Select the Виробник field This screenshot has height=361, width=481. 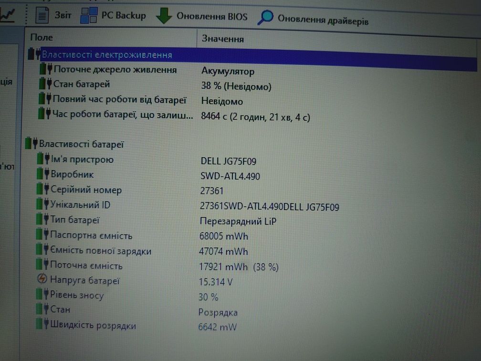tap(72, 174)
